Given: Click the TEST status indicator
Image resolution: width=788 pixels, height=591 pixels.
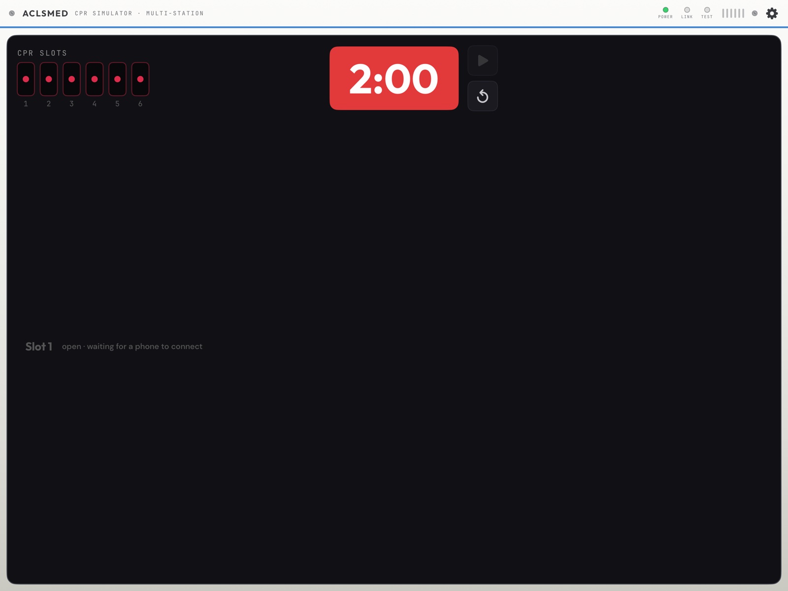Looking at the screenshot, I should 707,13.
